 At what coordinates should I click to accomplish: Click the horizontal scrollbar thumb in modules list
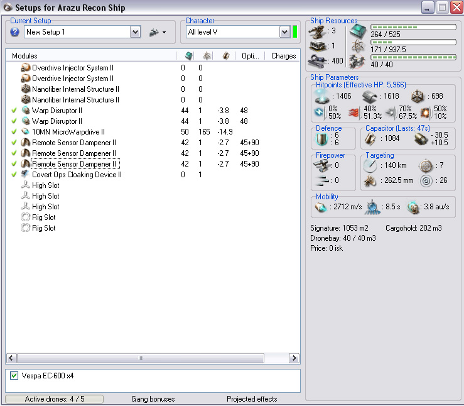[141, 358]
